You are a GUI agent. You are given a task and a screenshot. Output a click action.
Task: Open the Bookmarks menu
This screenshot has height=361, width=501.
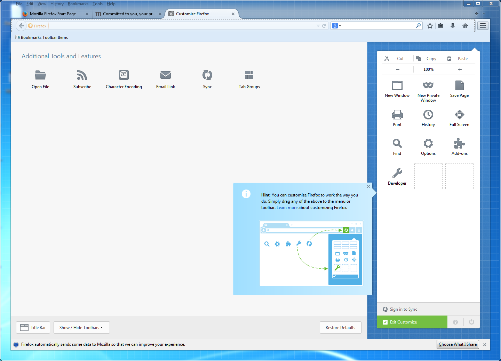pyautogui.click(x=78, y=4)
